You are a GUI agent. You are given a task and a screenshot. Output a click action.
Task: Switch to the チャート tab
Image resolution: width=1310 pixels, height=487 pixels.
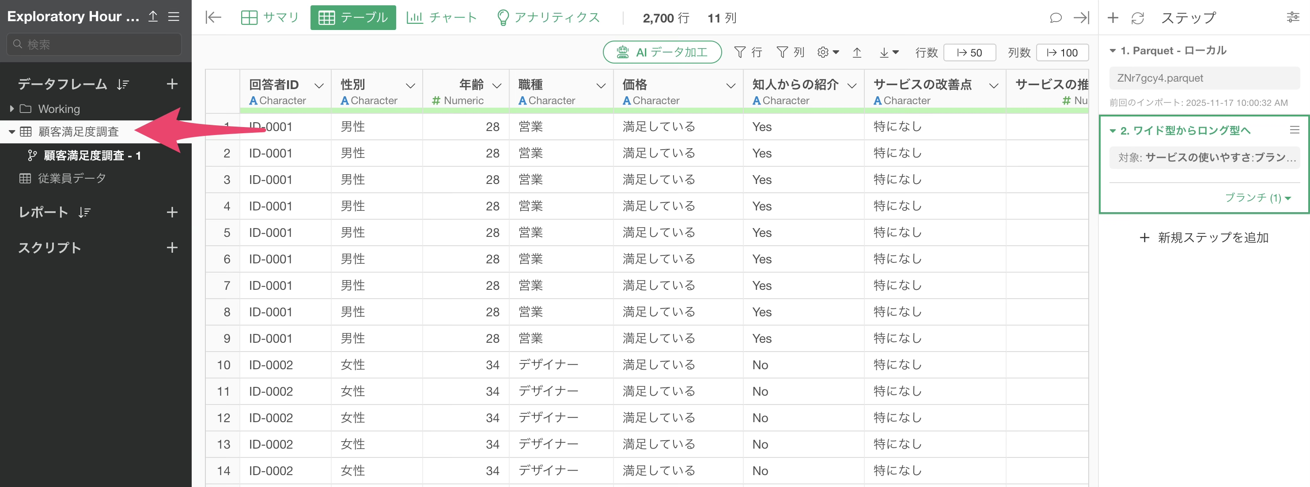click(x=441, y=18)
